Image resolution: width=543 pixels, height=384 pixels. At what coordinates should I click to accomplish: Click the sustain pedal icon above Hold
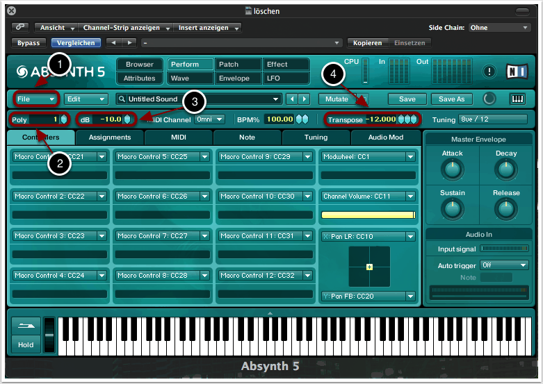(x=26, y=325)
